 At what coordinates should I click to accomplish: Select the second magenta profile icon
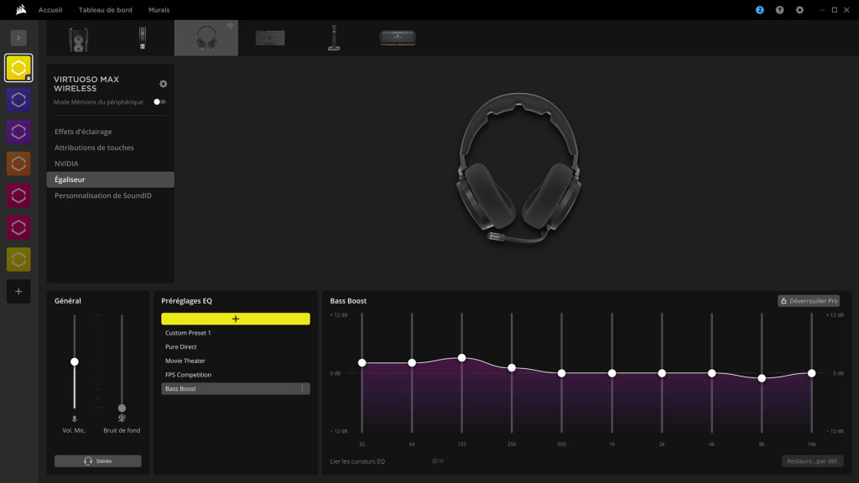[x=18, y=227]
